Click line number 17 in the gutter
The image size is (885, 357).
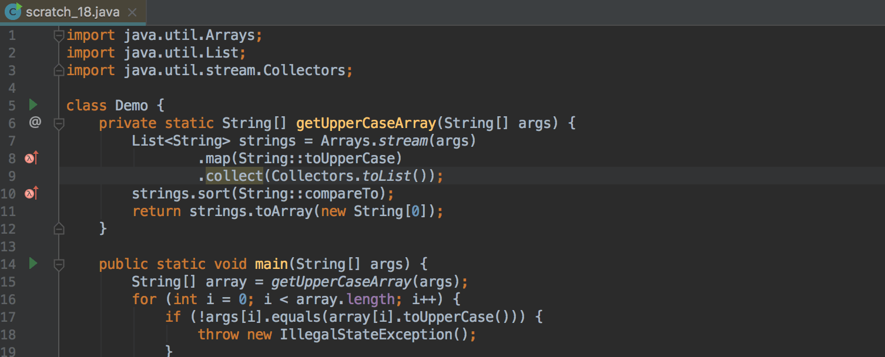tap(9, 316)
